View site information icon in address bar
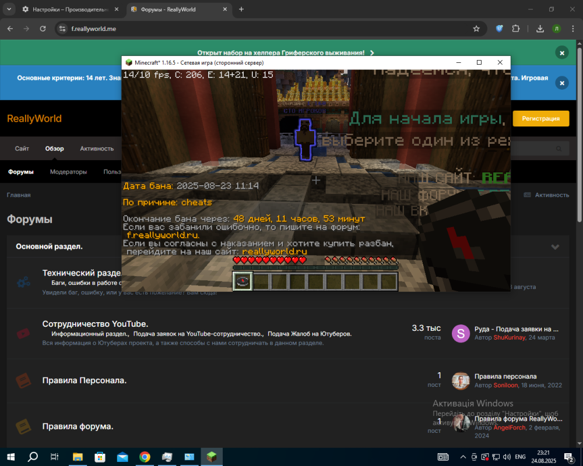 tap(62, 29)
